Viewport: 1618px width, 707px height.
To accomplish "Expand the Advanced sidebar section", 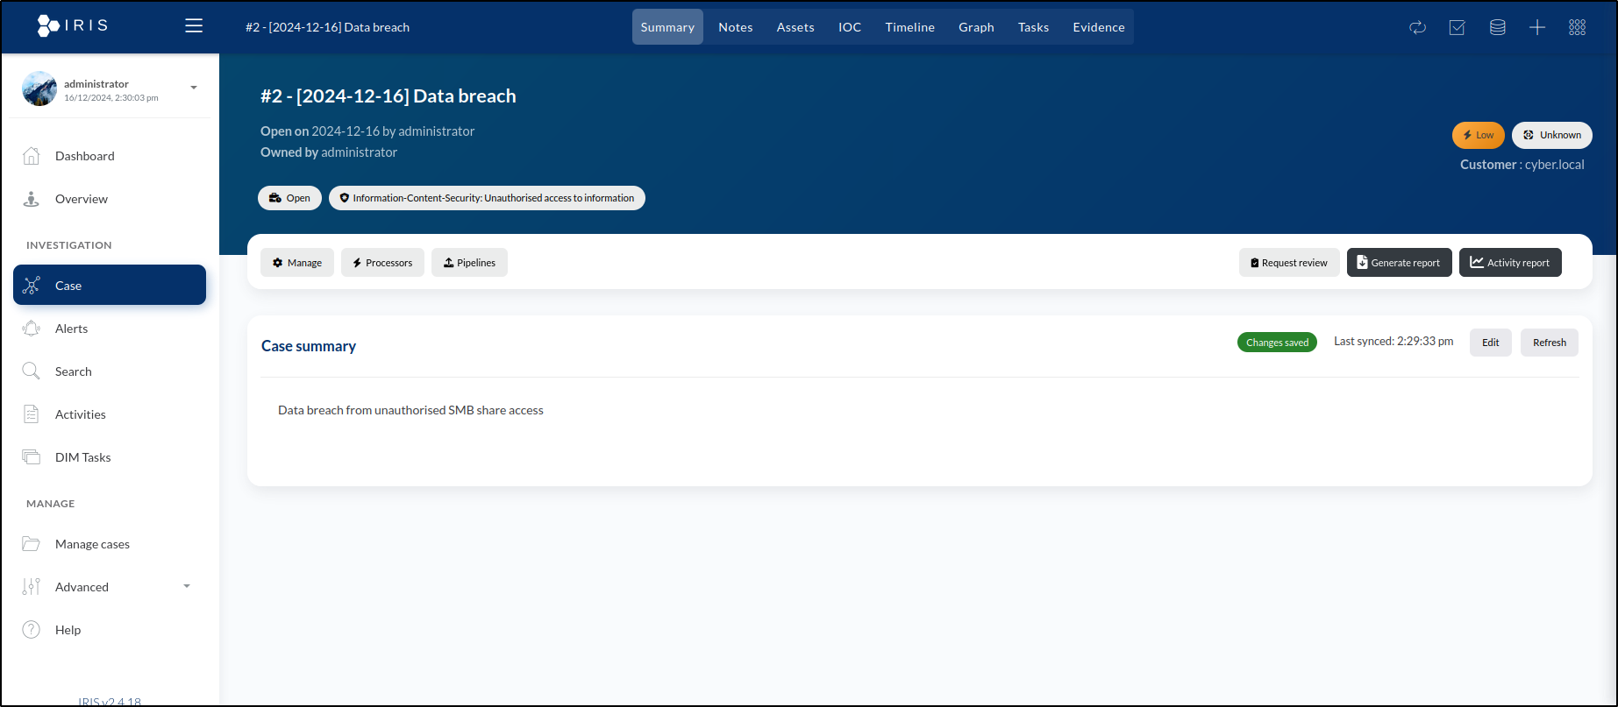I will (x=110, y=587).
